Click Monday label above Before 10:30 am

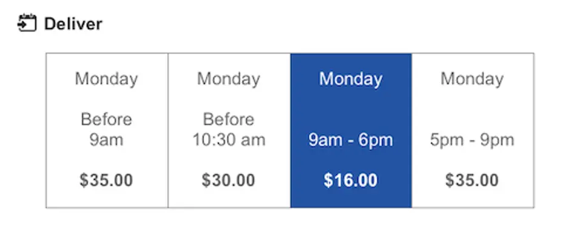click(x=229, y=79)
